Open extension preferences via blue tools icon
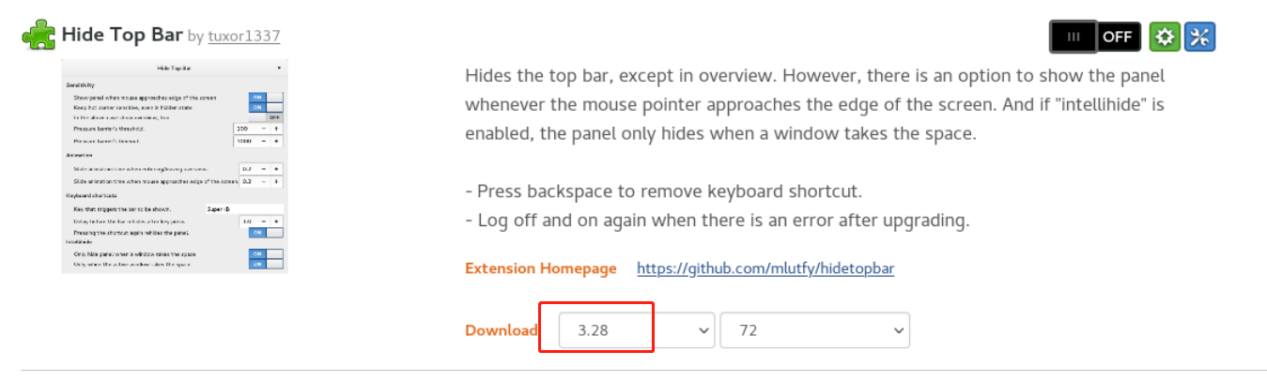The image size is (1267, 382). [x=1199, y=37]
